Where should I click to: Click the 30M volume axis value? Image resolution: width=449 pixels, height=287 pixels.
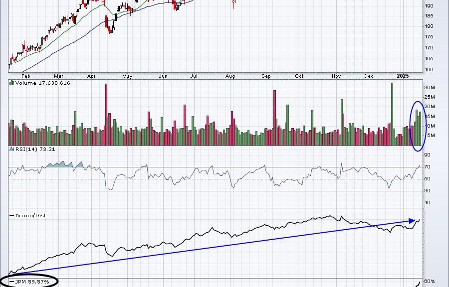click(430, 88)
